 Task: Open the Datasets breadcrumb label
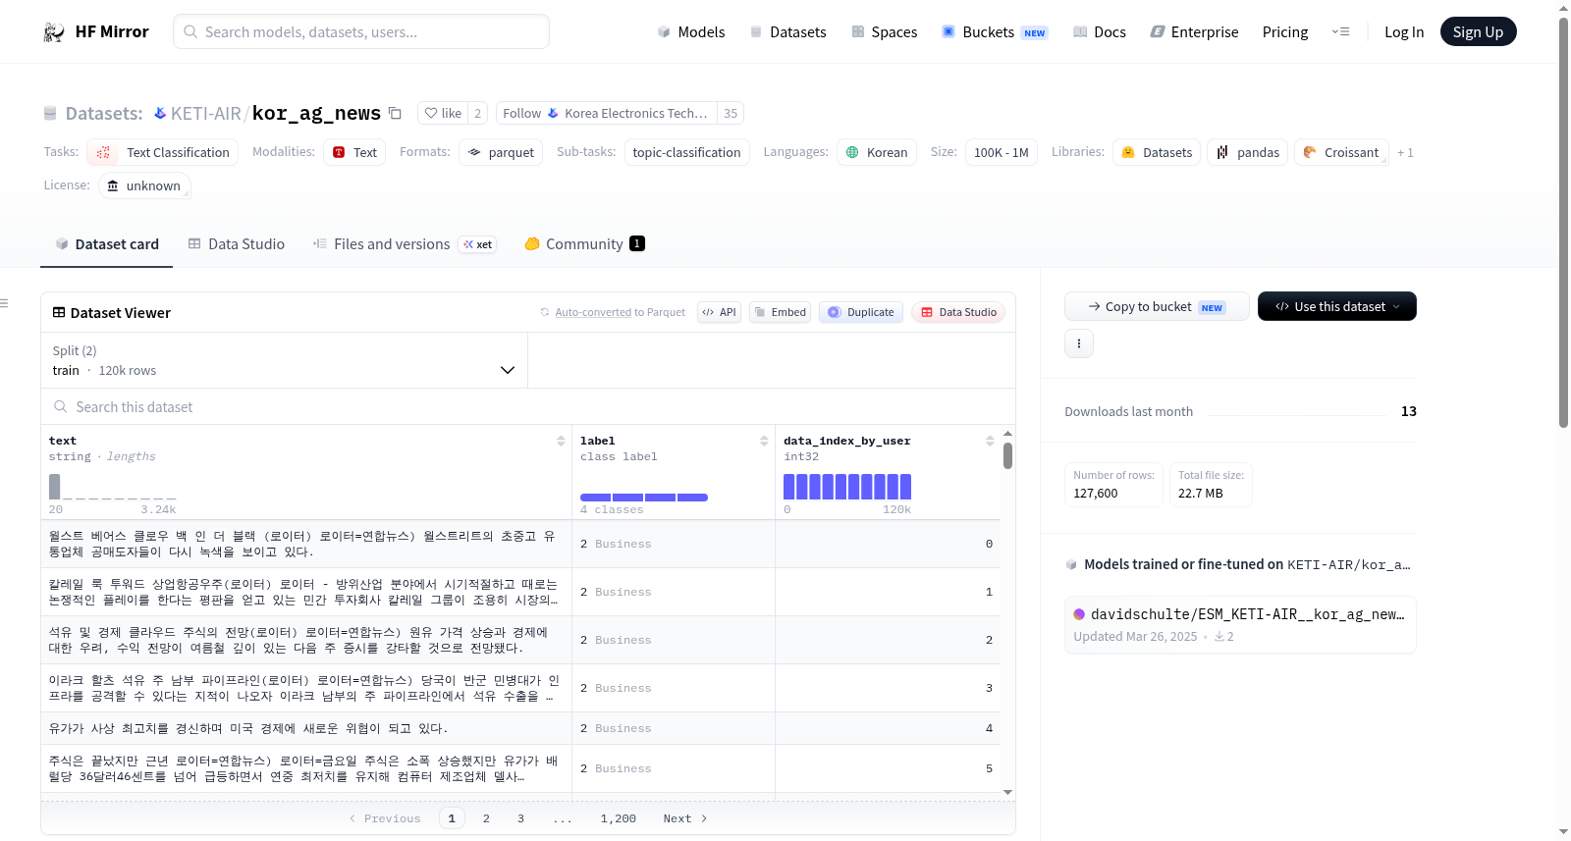(104, 113)
